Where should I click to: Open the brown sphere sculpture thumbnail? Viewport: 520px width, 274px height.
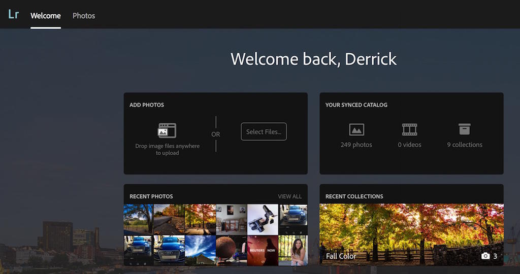pyautogui.click(x=232, y=251)
